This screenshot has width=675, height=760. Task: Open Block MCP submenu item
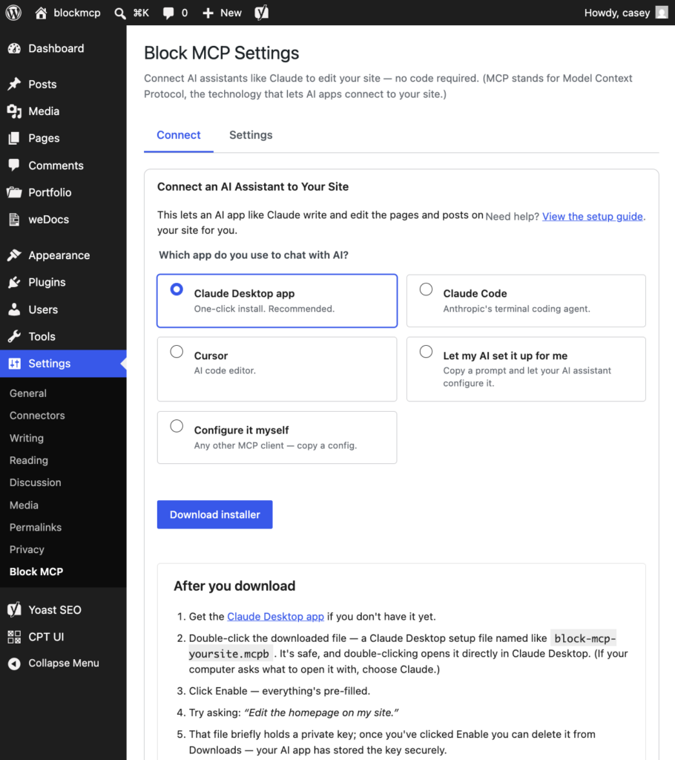point(36,572)
